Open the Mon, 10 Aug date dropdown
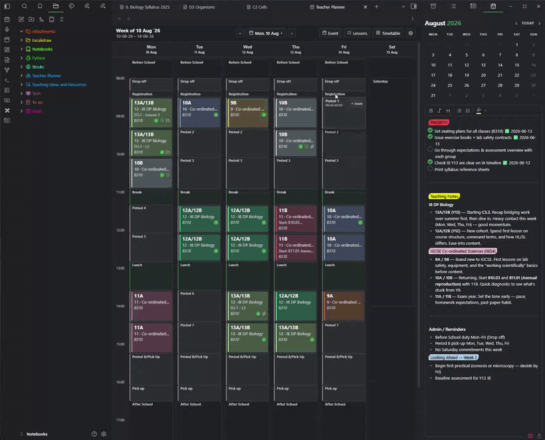 click(267, 33)
